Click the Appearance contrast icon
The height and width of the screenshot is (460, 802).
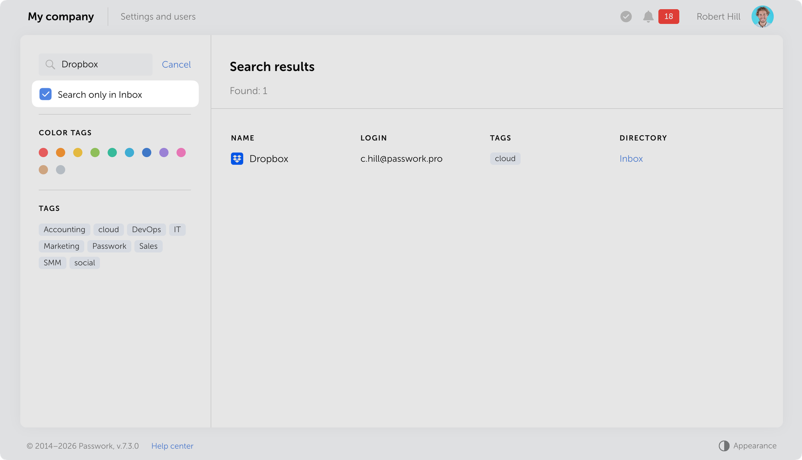(x=724, y=446)
